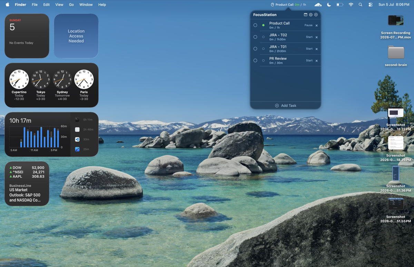
Task: Click the Screen Time usage bar chart
Action: (34, 137)
